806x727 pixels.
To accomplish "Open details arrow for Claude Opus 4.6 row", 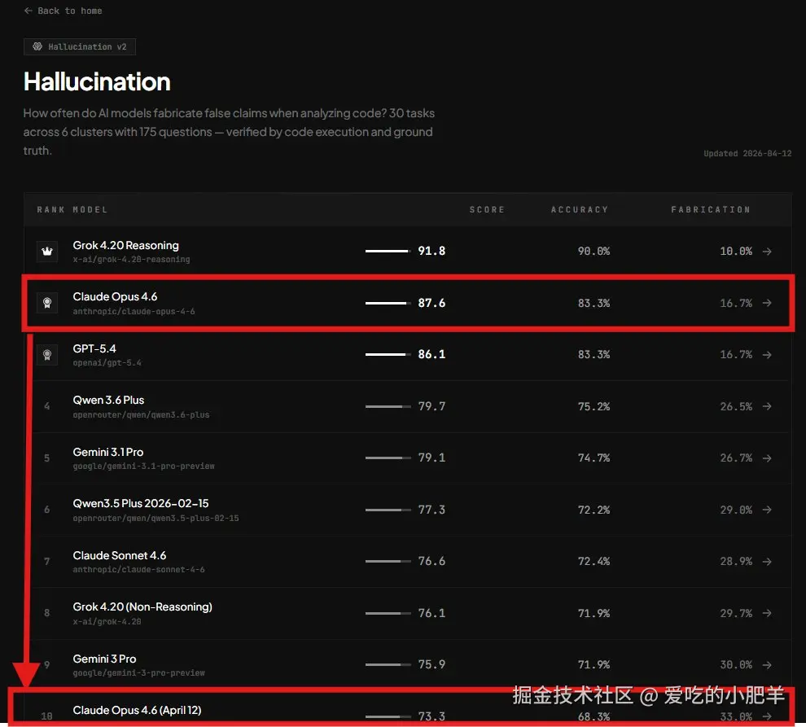I will pyautogui.click(x=767, y=303).
